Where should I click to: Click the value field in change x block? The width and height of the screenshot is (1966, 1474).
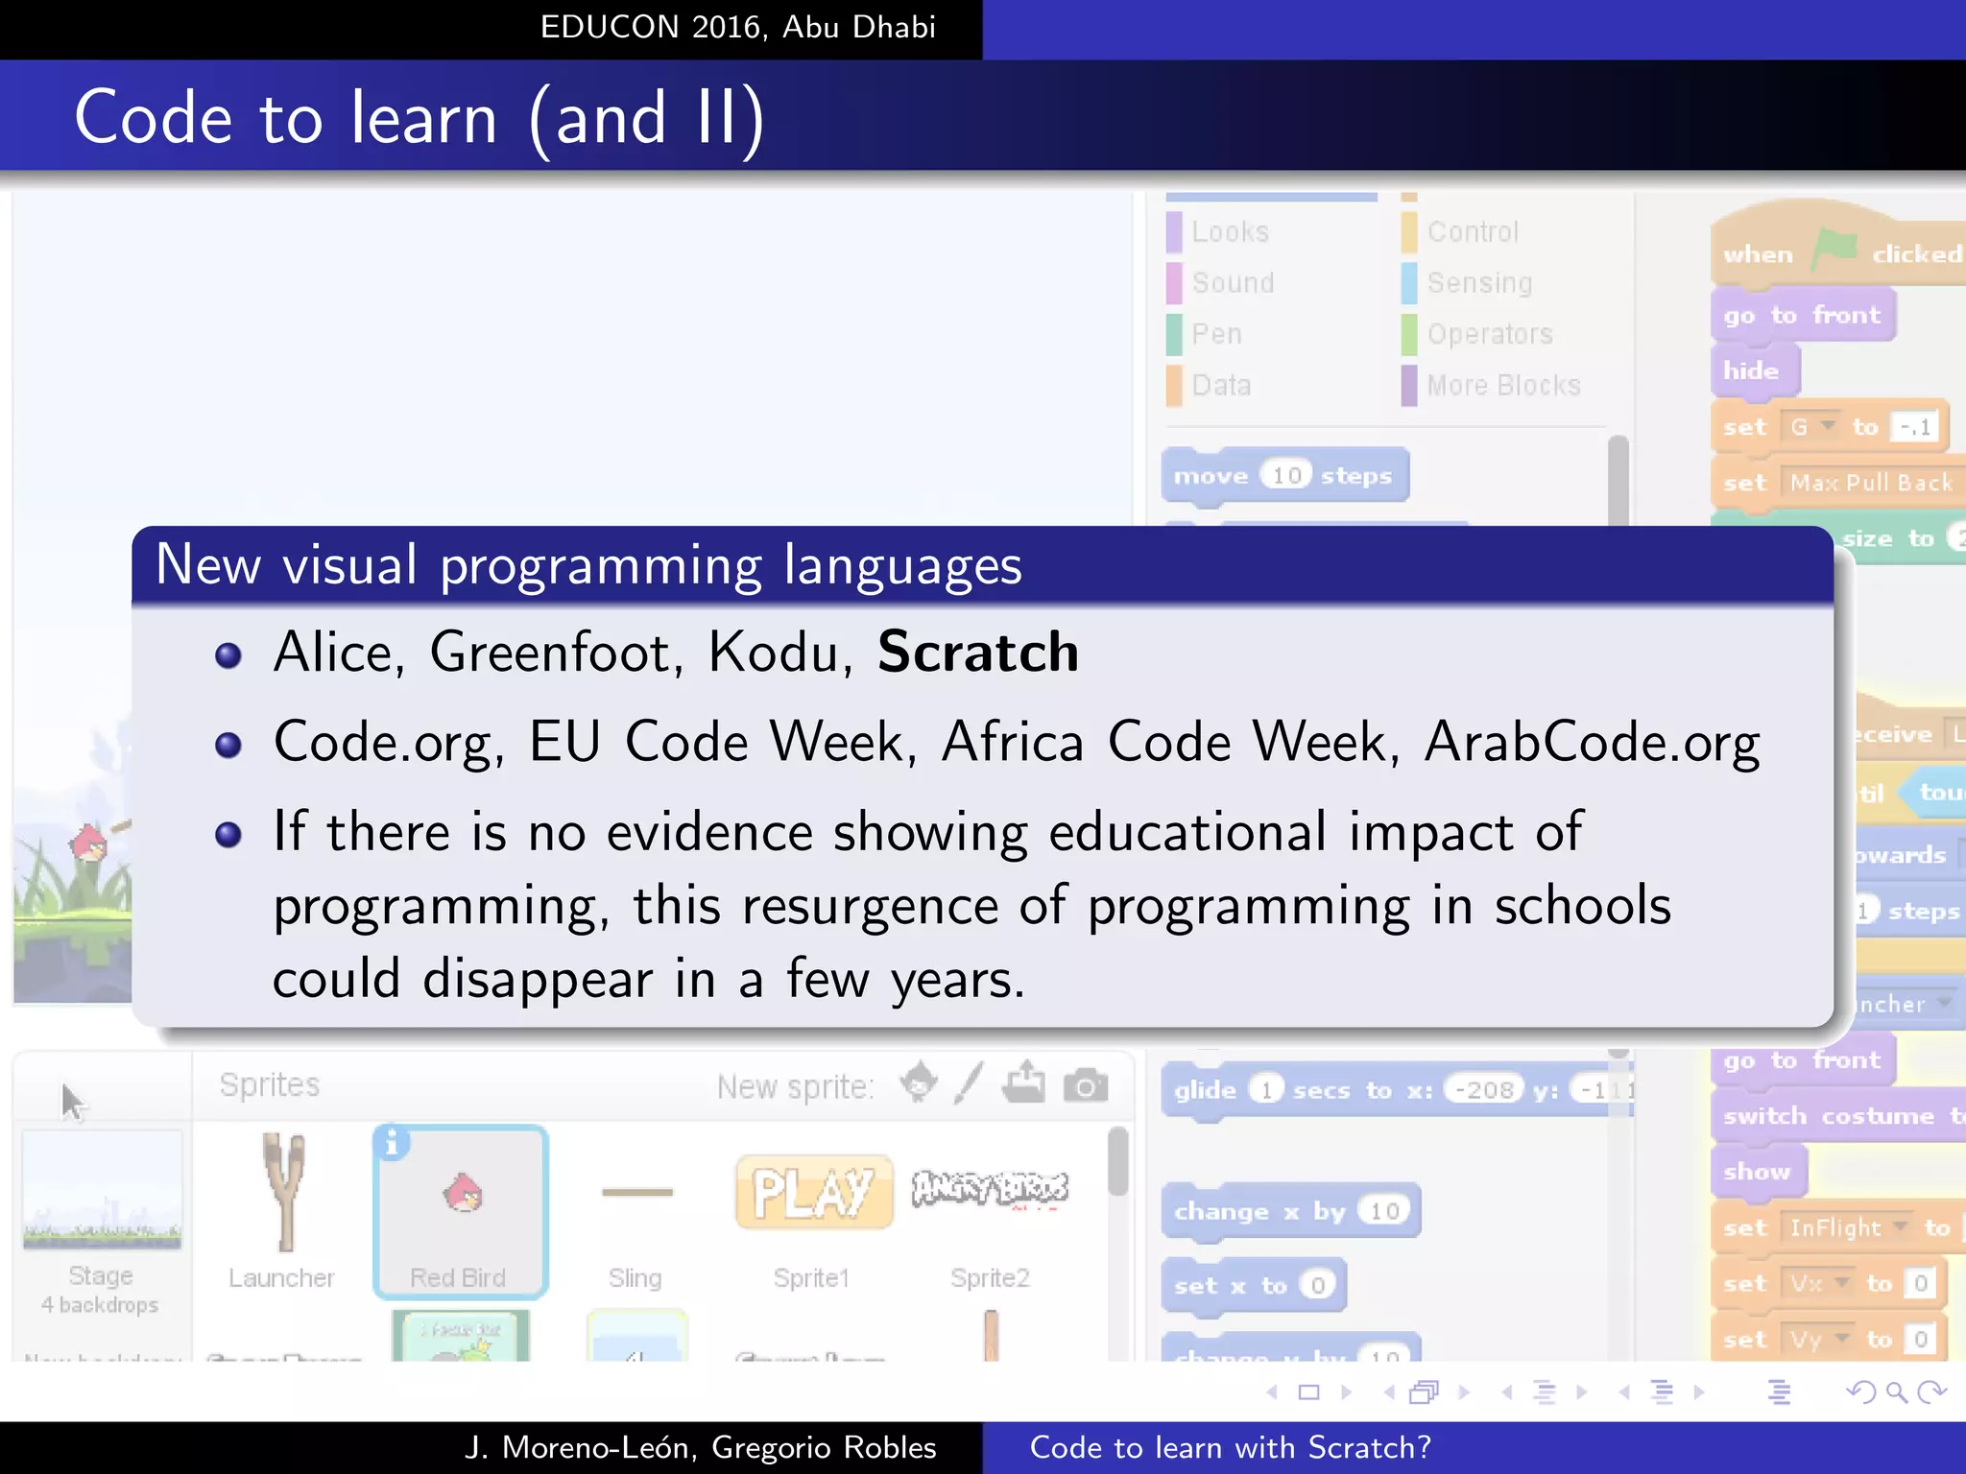[1384, 1210]
